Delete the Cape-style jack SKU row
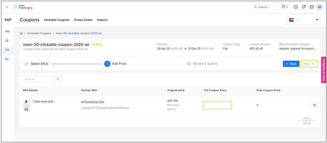Image resolution: width=327 pixels, height=143 pixels. point(314,105)
